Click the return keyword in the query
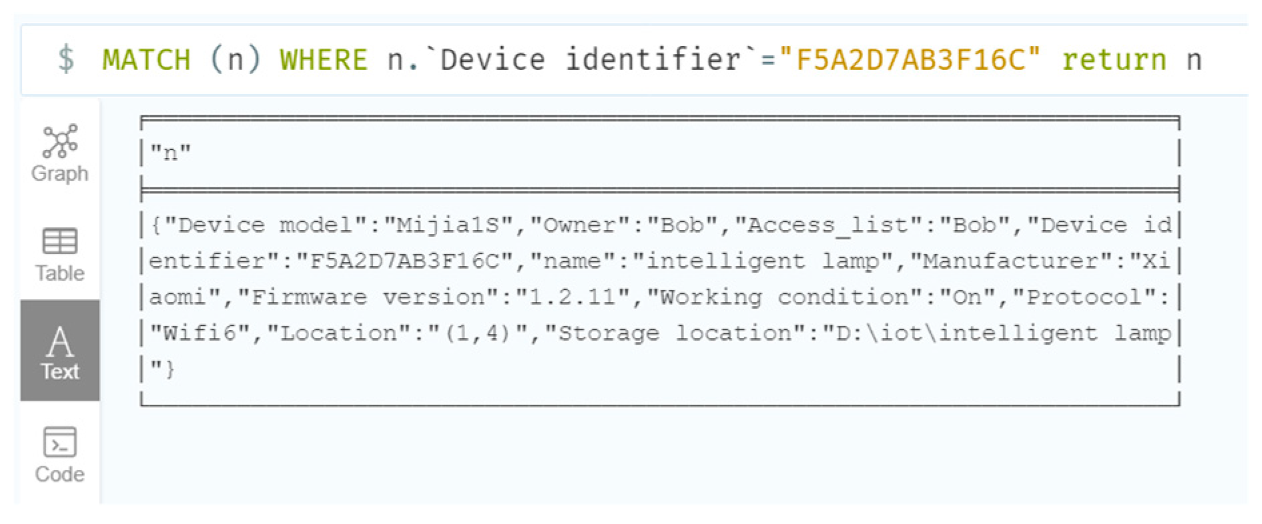Viewport: 1262px width, 524px height. coord(1114,60)
